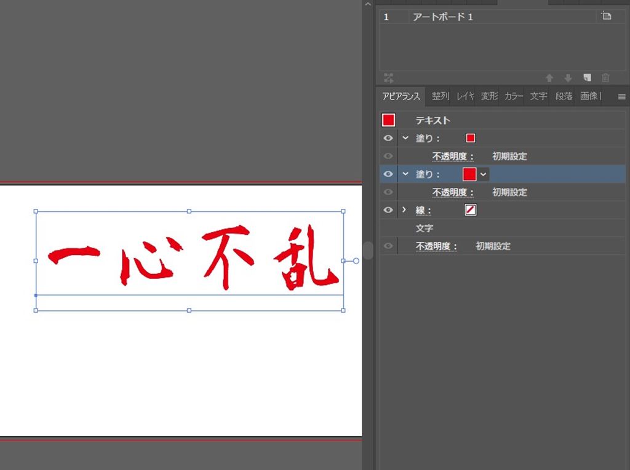This screenshot has height=470, width=630.
Task: Expand the 線 stroke row
Action: (x=404, y=210)
